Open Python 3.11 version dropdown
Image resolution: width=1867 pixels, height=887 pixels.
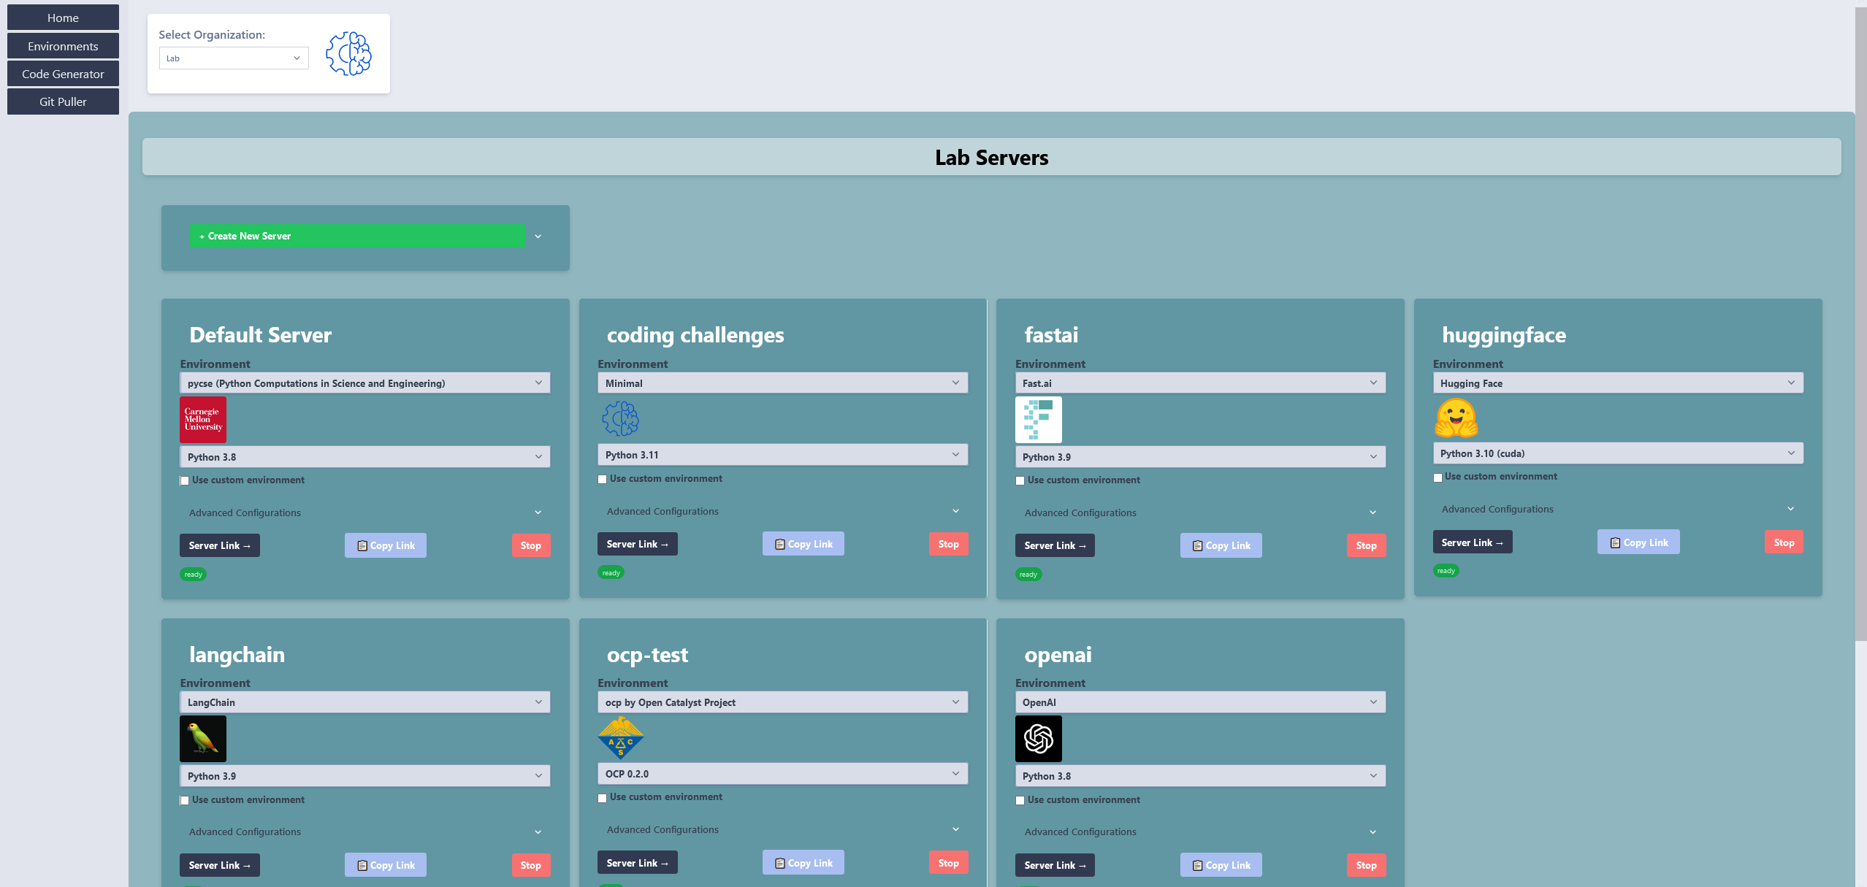click(782, 455)
